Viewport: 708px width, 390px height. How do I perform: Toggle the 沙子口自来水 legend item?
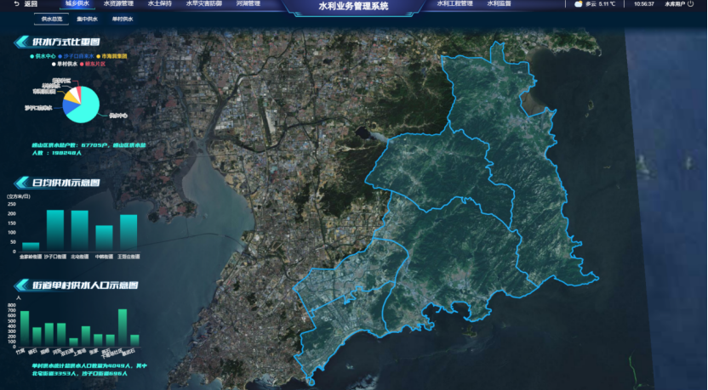[x=76, y=56]
